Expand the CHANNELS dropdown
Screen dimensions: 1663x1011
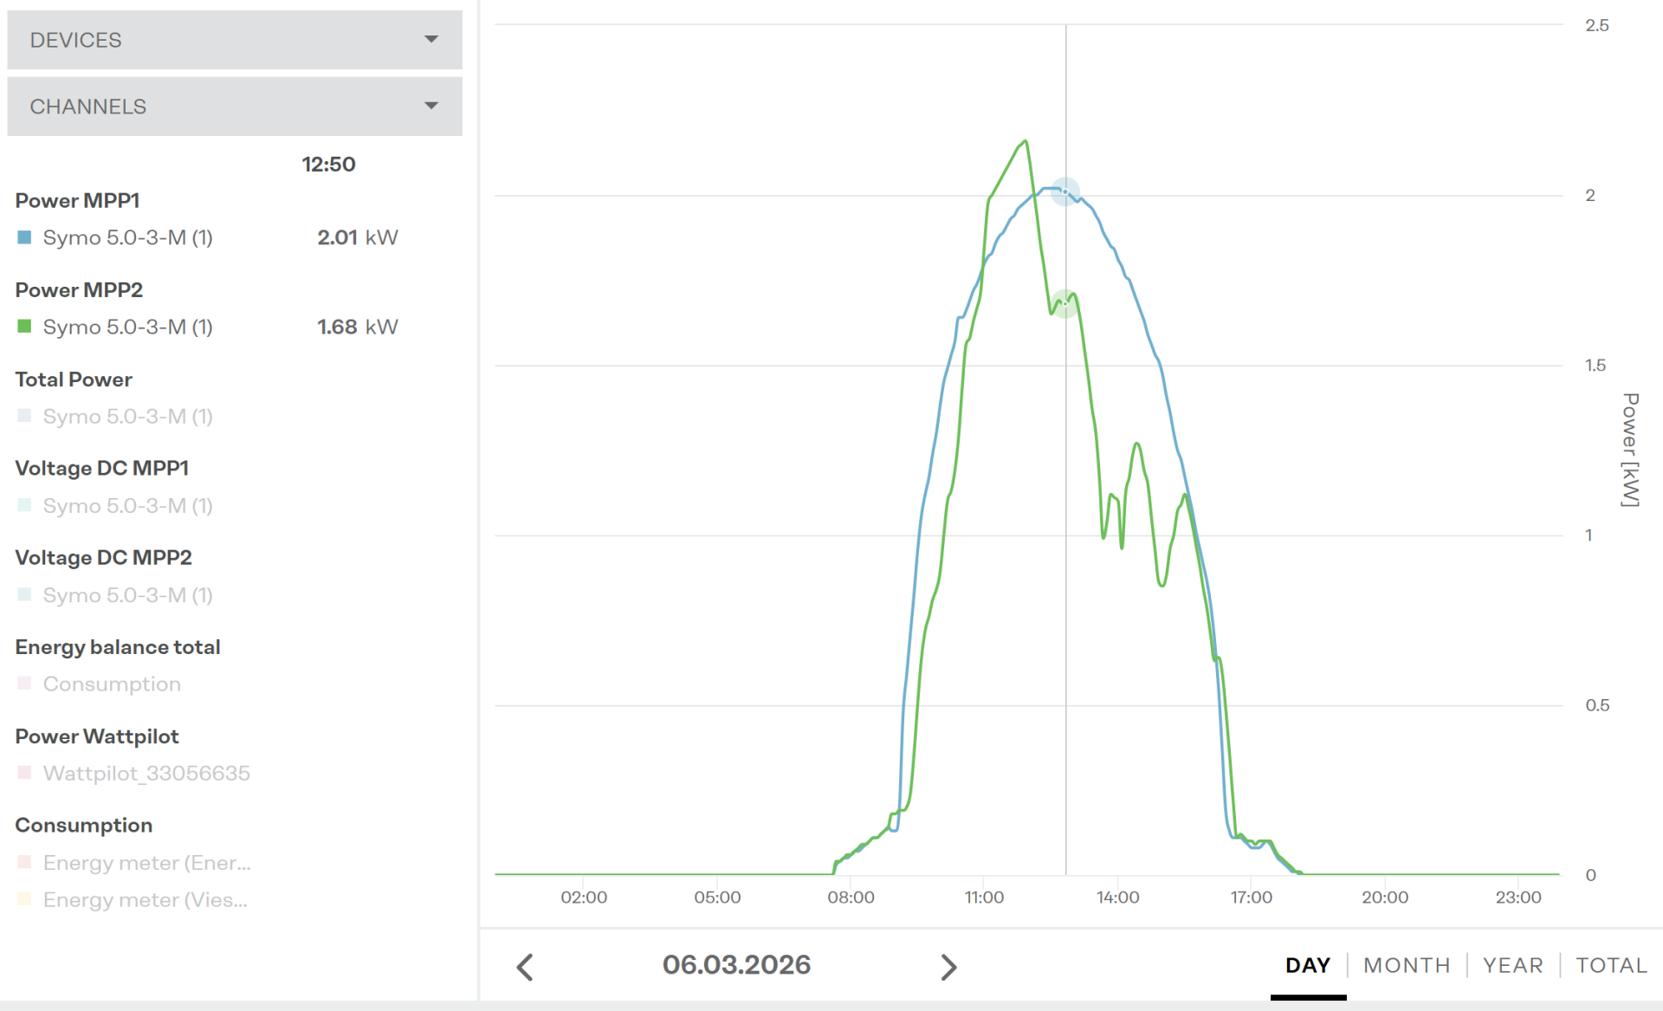(x=234, y=107)
